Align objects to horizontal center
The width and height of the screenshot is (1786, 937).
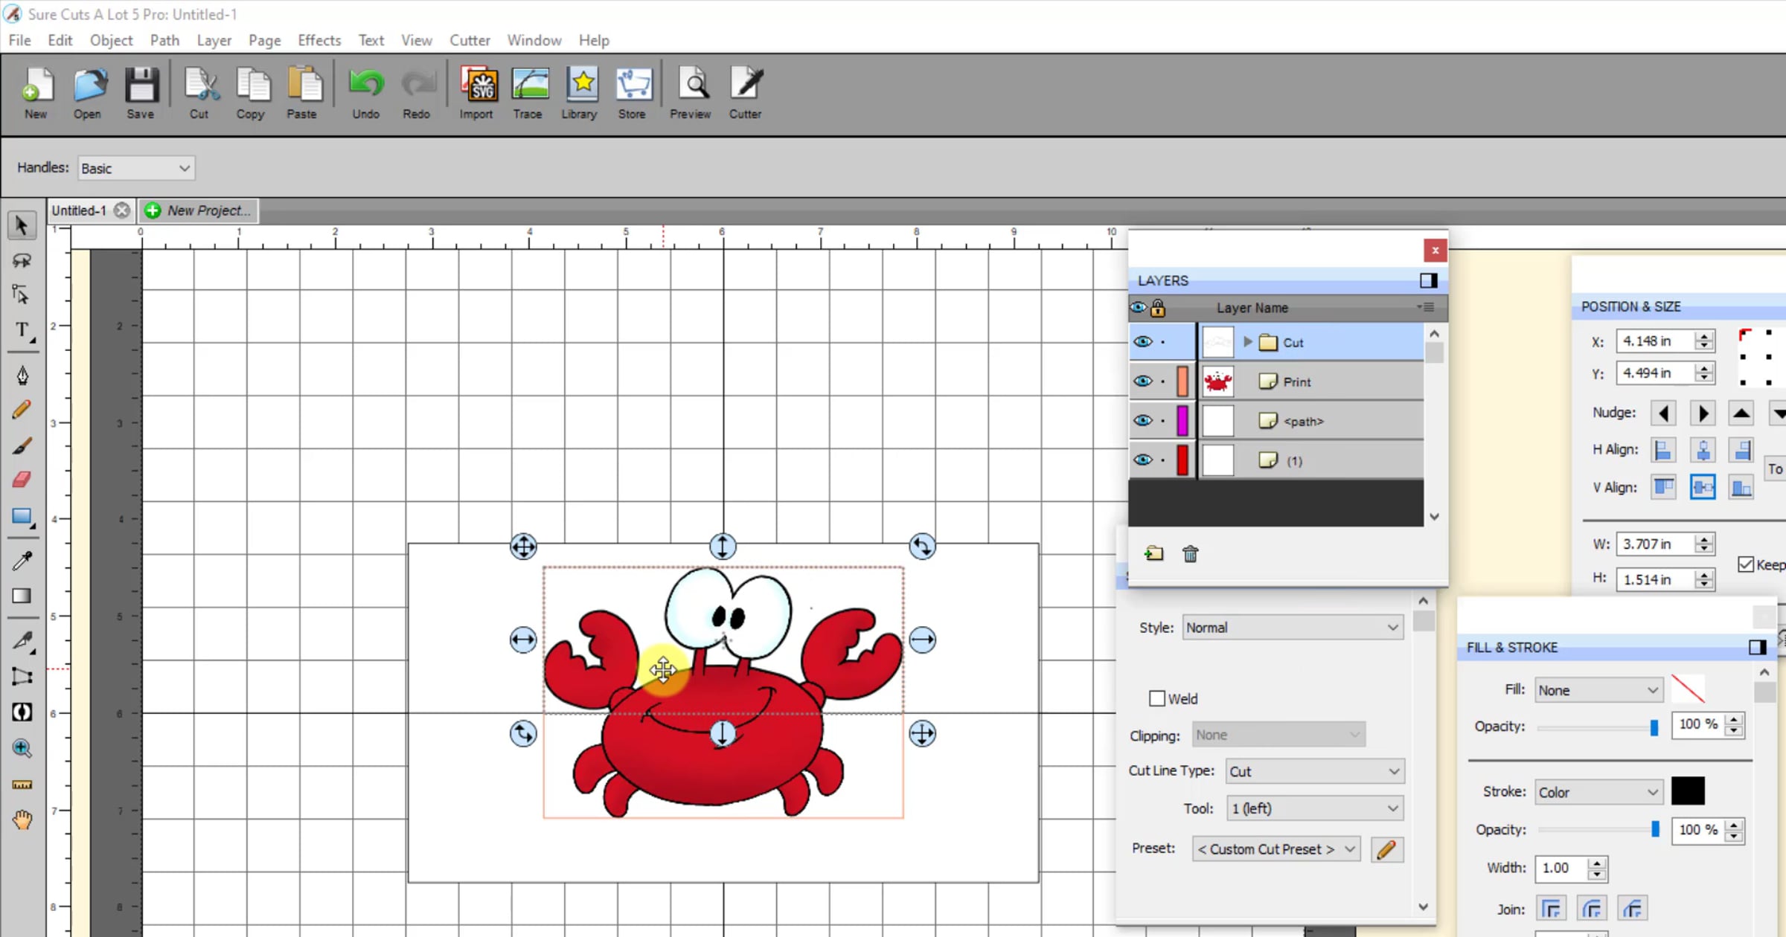1703,450
